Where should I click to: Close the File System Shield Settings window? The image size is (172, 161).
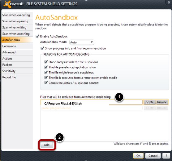point(169,2)
